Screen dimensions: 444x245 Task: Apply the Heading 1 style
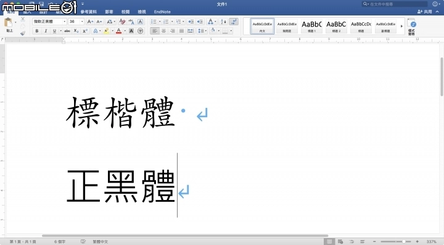311,27
